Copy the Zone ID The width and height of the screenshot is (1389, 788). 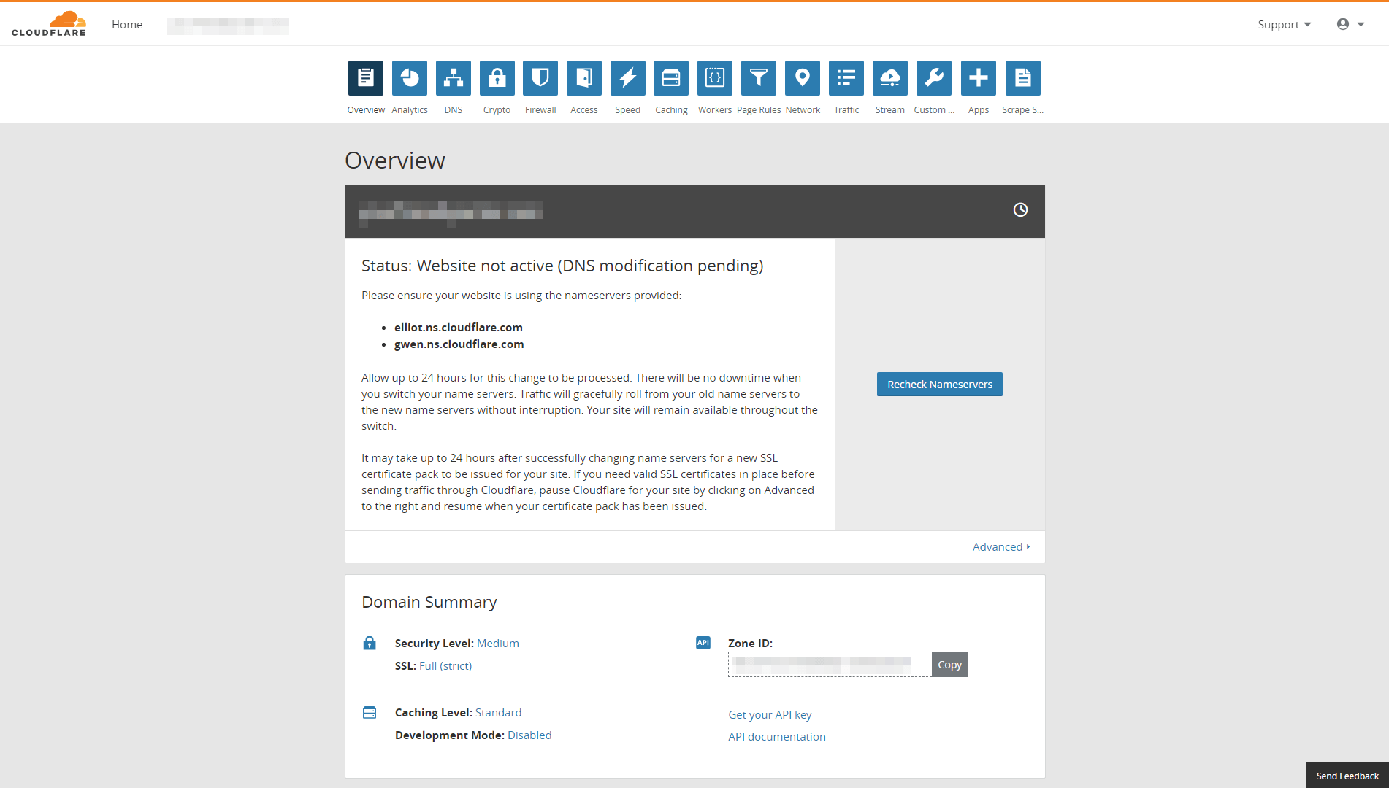coord(950,665)
